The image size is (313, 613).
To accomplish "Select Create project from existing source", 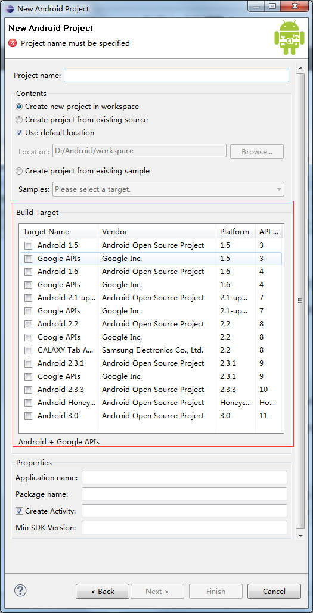I will pyautogui.click(x=19, y=120).
